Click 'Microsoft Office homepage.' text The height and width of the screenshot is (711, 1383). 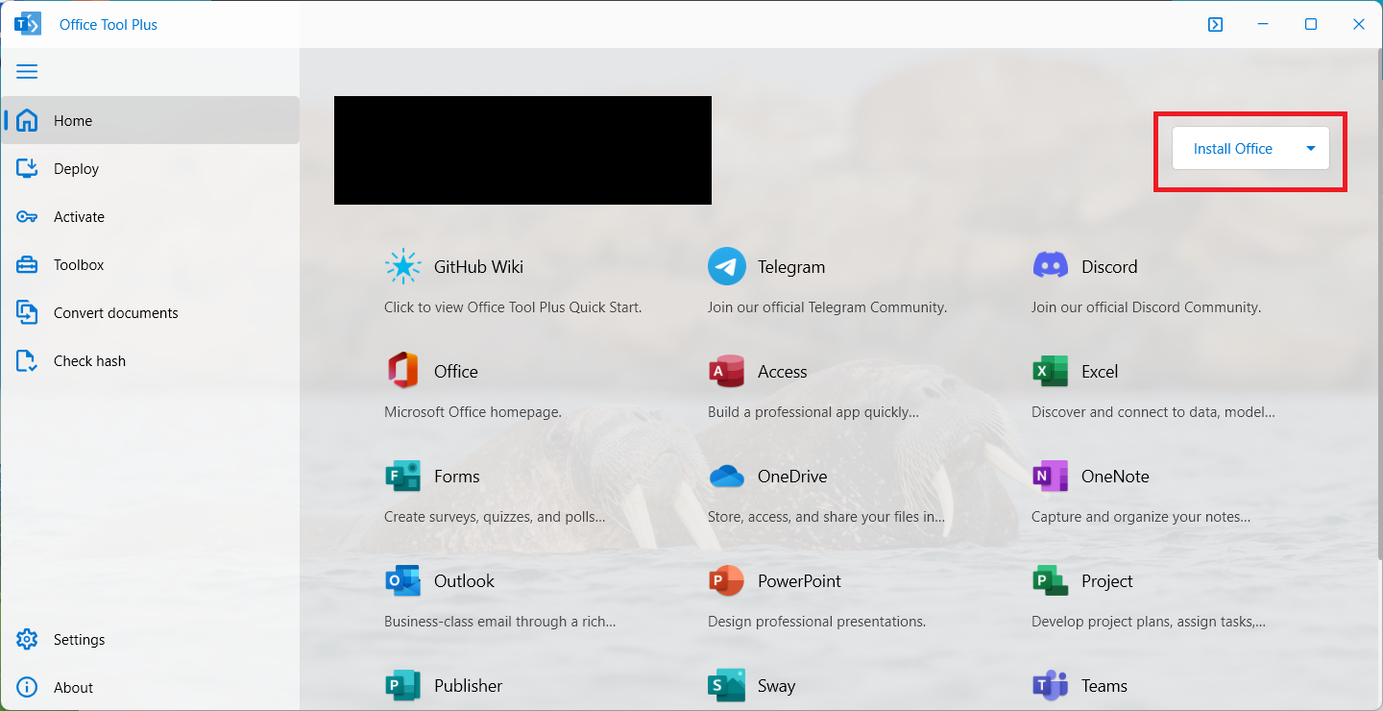473,412
